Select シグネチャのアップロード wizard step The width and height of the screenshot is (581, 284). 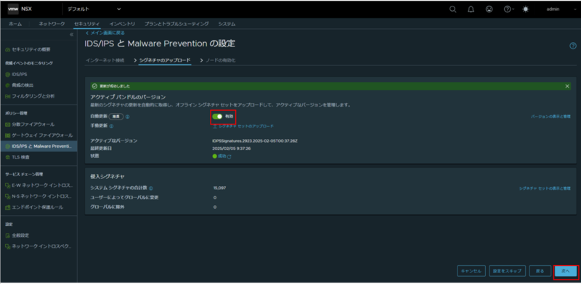(x=165, y=60)
